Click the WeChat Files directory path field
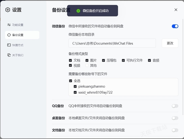 (112, 43)
